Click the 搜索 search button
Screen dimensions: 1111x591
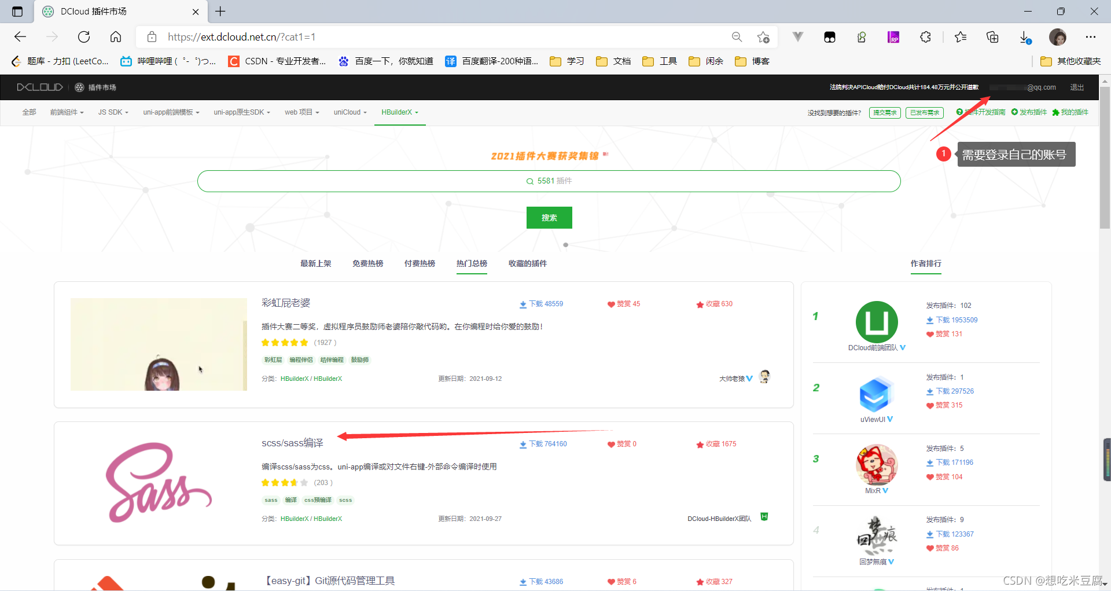tap(549, 218)
